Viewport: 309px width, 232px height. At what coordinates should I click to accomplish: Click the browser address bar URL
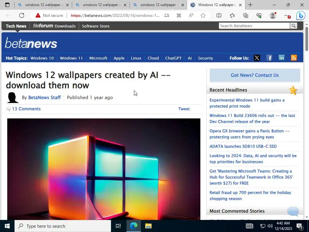click(x=115, y=15)
